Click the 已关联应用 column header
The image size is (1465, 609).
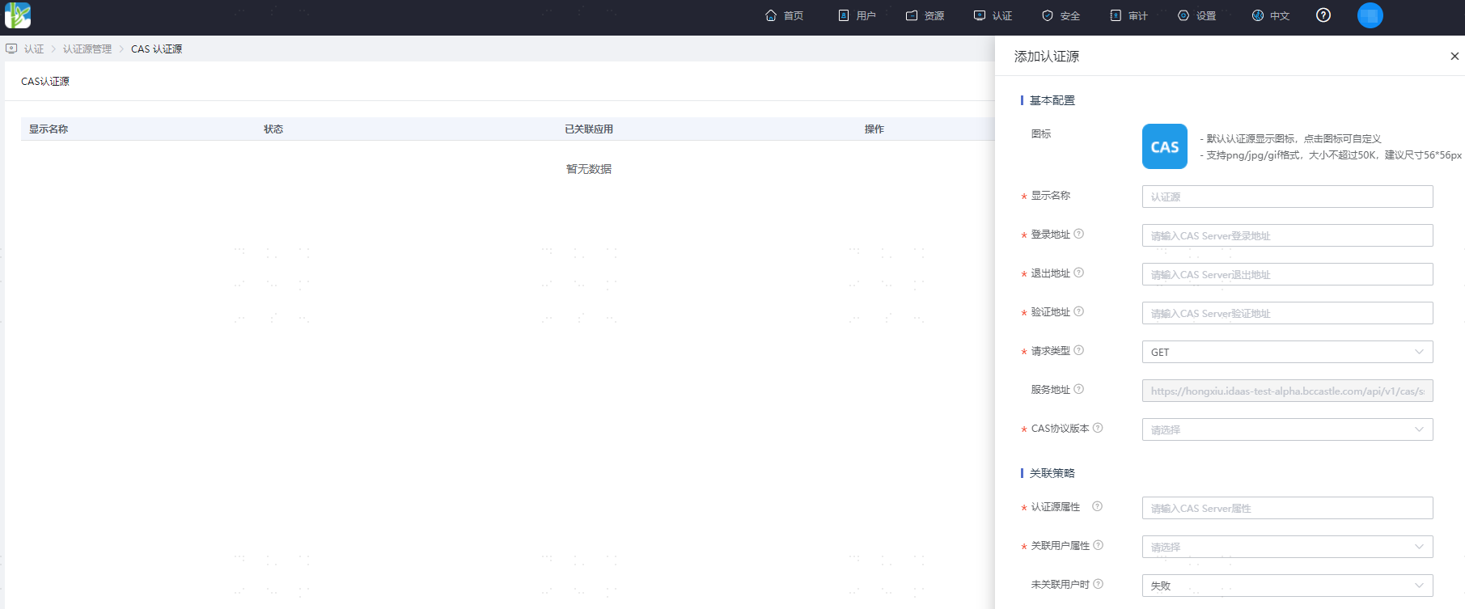pyautogui.click(x=589, y=129)
